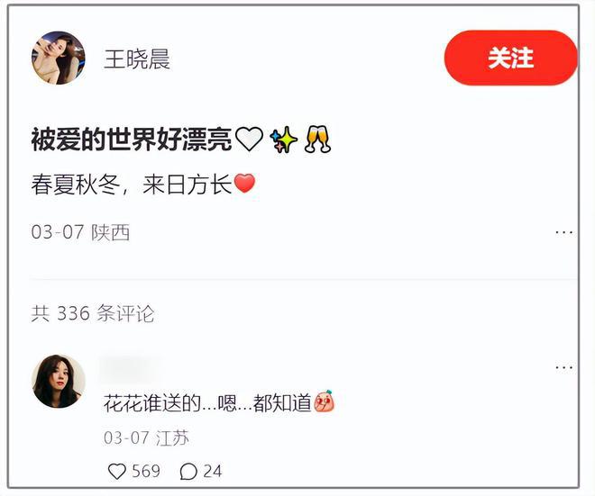Screen dimensions: 595x496
Task: Click the comment reply bubble icon
Action: pyautogui.click(x=188, y=472)
